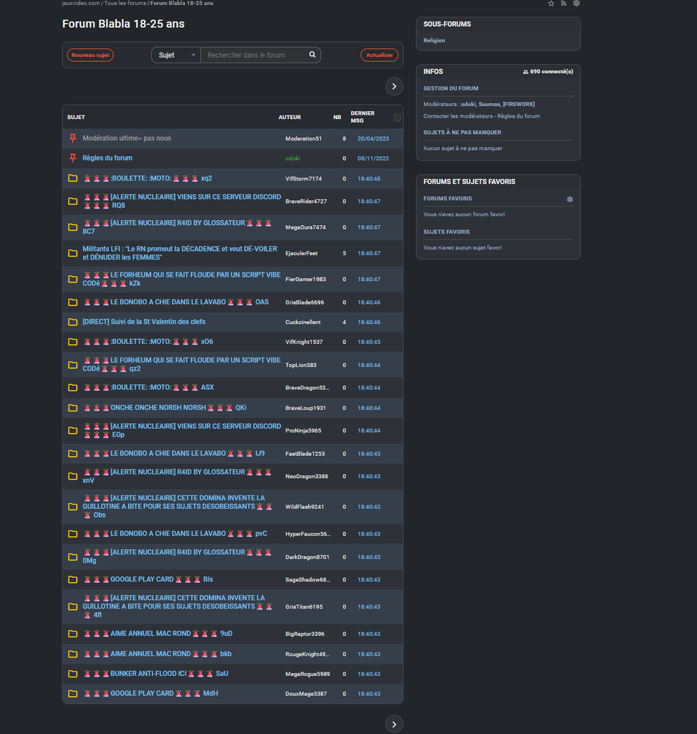Open the Sujet search type dropdown
This screenshot has width=697, height=734.
pos(176,55)
